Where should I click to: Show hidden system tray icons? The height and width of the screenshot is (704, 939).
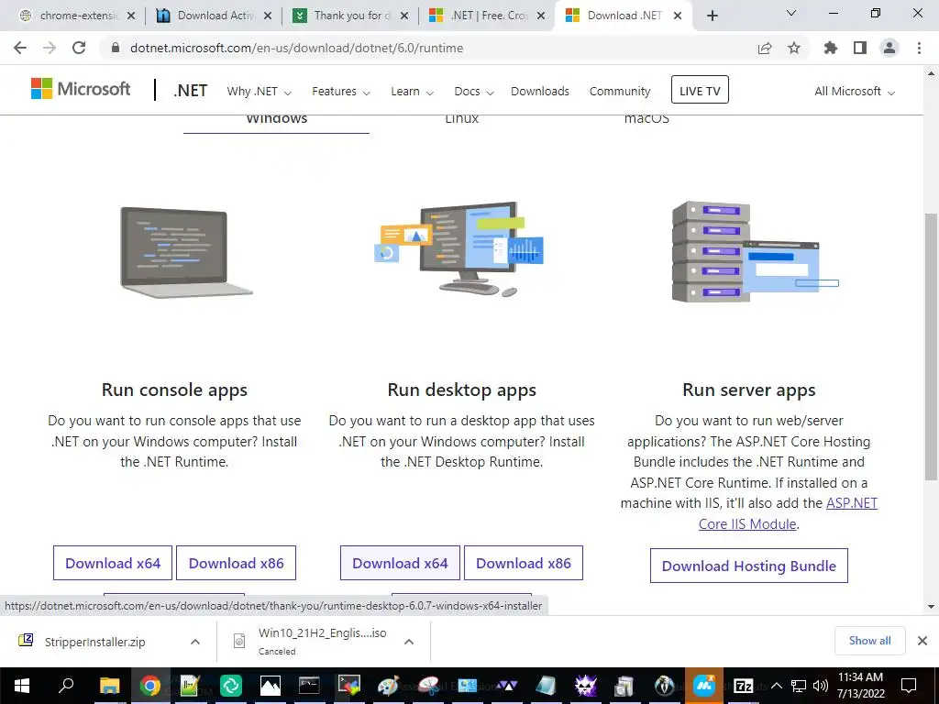[776, 686]
